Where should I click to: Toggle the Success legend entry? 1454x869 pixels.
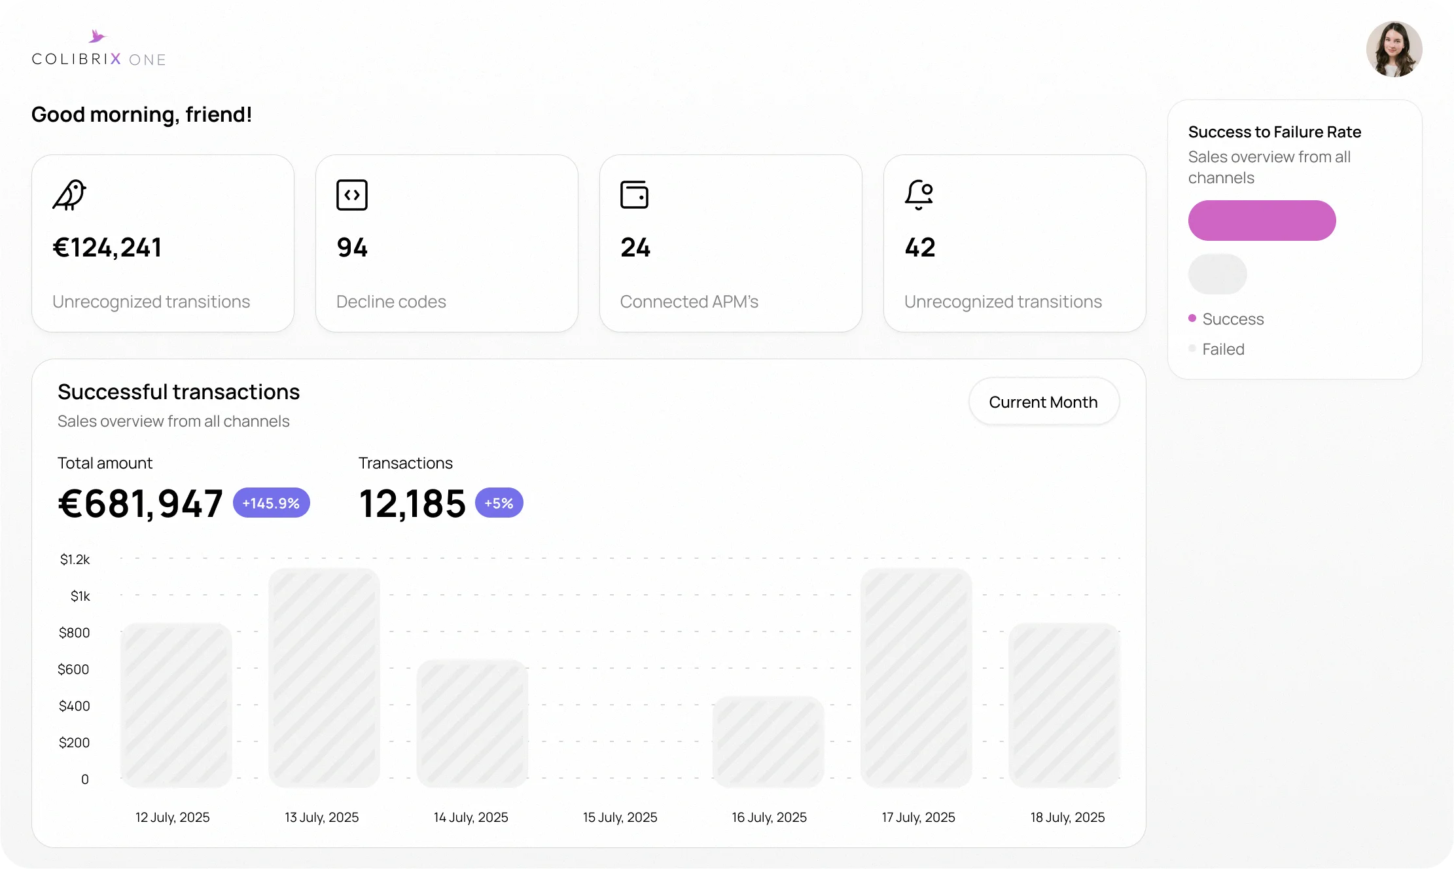point(1234,319)
